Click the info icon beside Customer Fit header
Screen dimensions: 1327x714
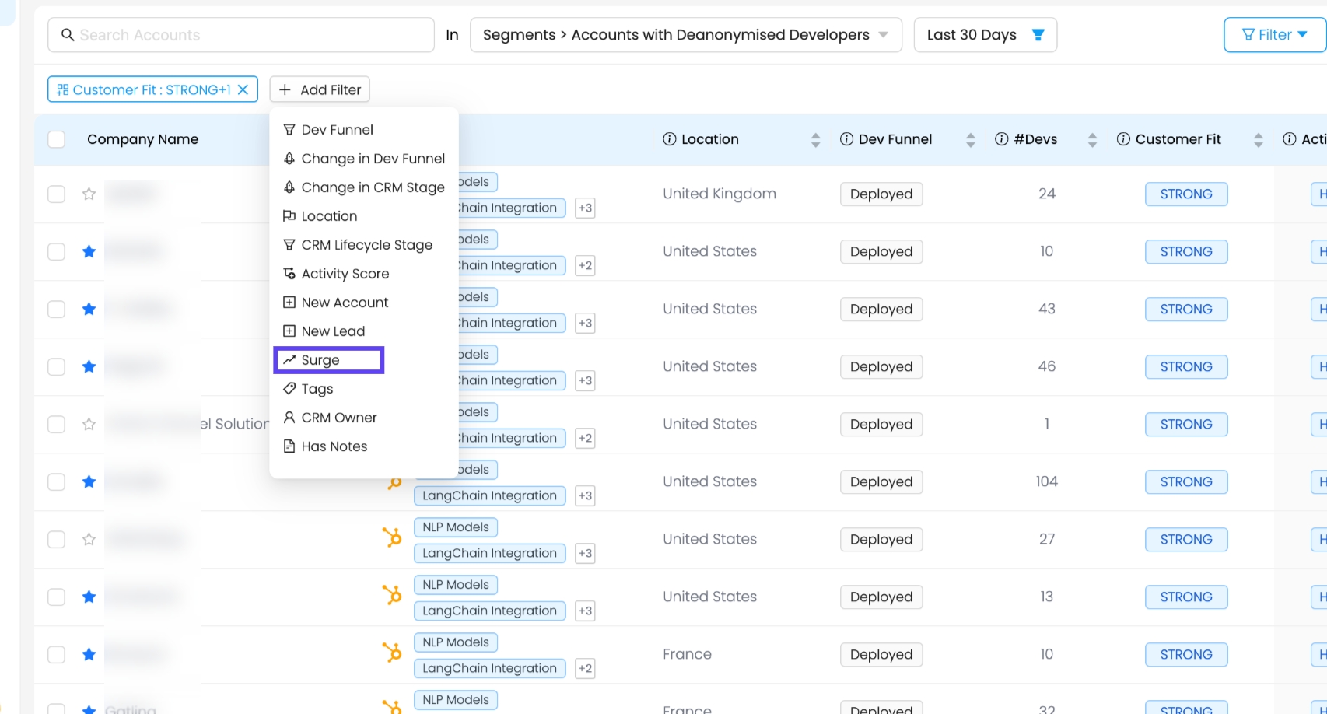coord(1123,139)
